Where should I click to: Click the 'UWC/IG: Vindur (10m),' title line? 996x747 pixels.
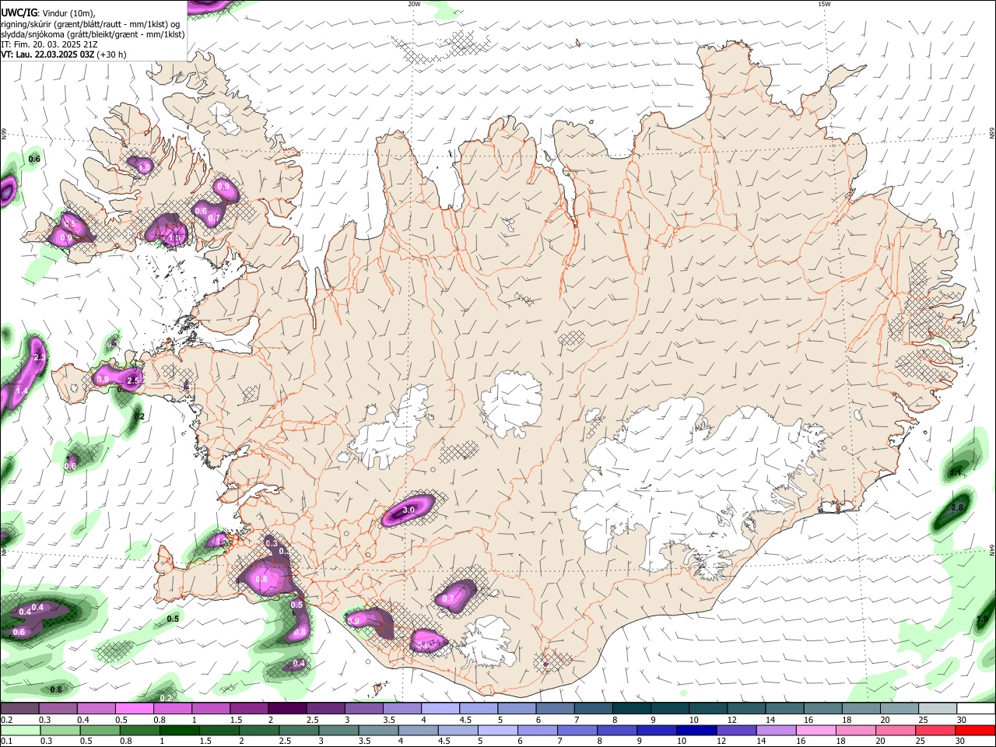click(x=47, y=13)
